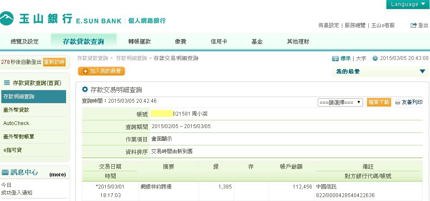Open the 其他理財 menu
Image resolution: width=430 pixels, height=201 pixels.
click(298, 42)
